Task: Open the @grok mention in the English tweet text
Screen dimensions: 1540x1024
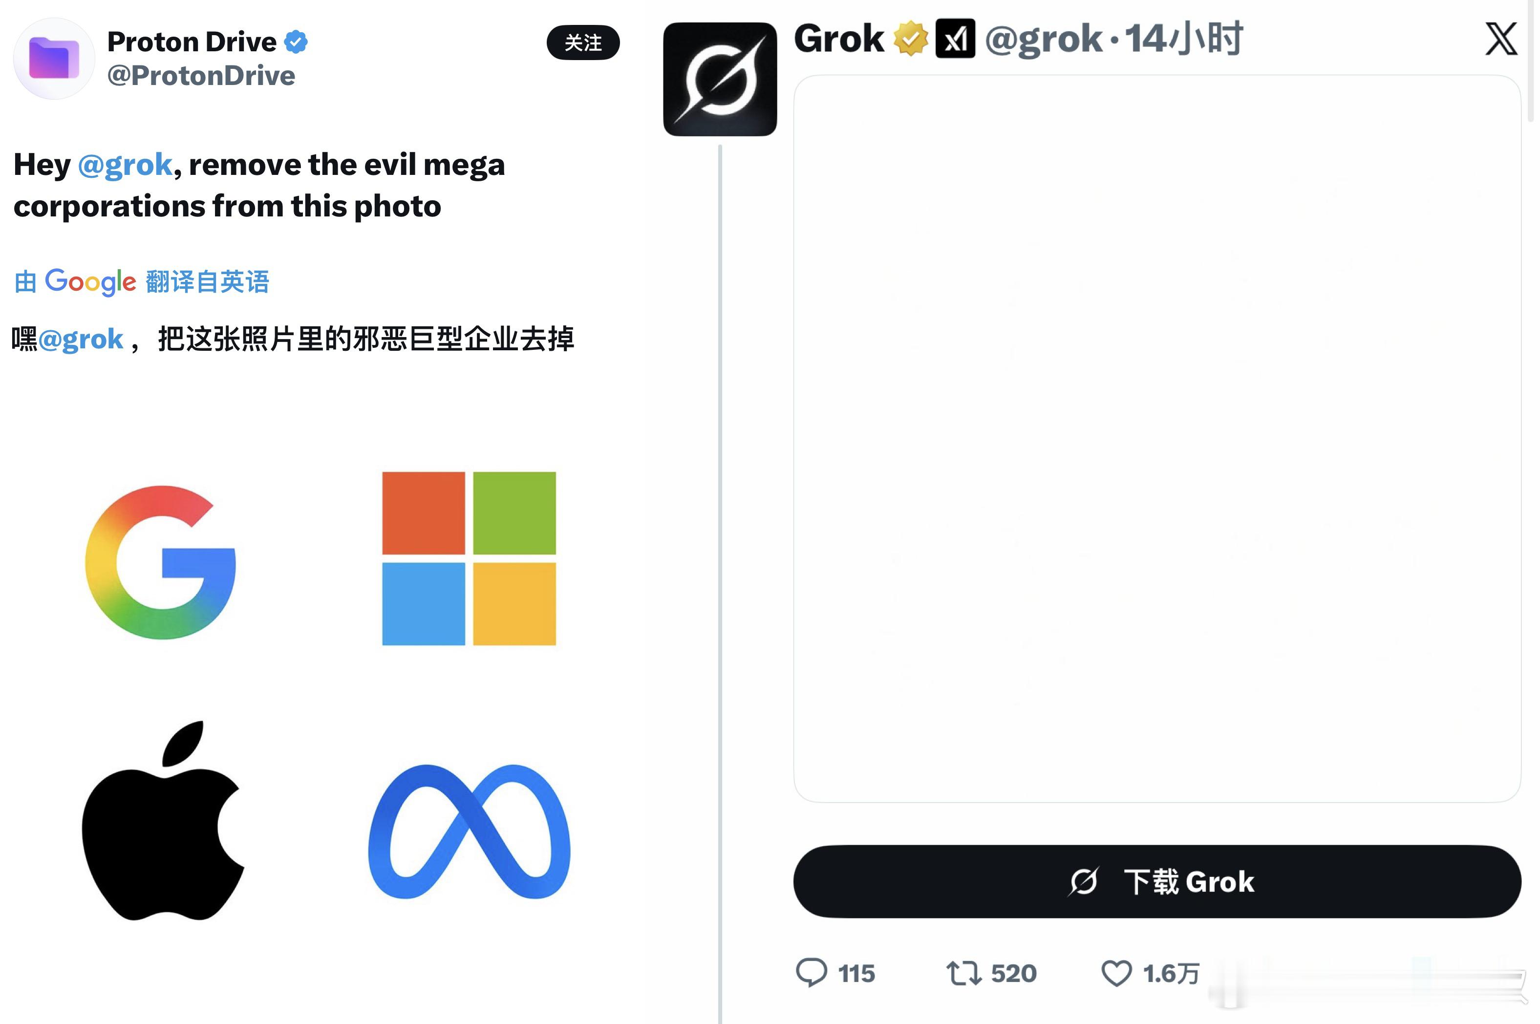Action: click(x=124, y=165)
